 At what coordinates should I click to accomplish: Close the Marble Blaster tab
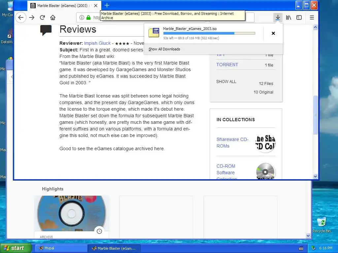(96, 6)
